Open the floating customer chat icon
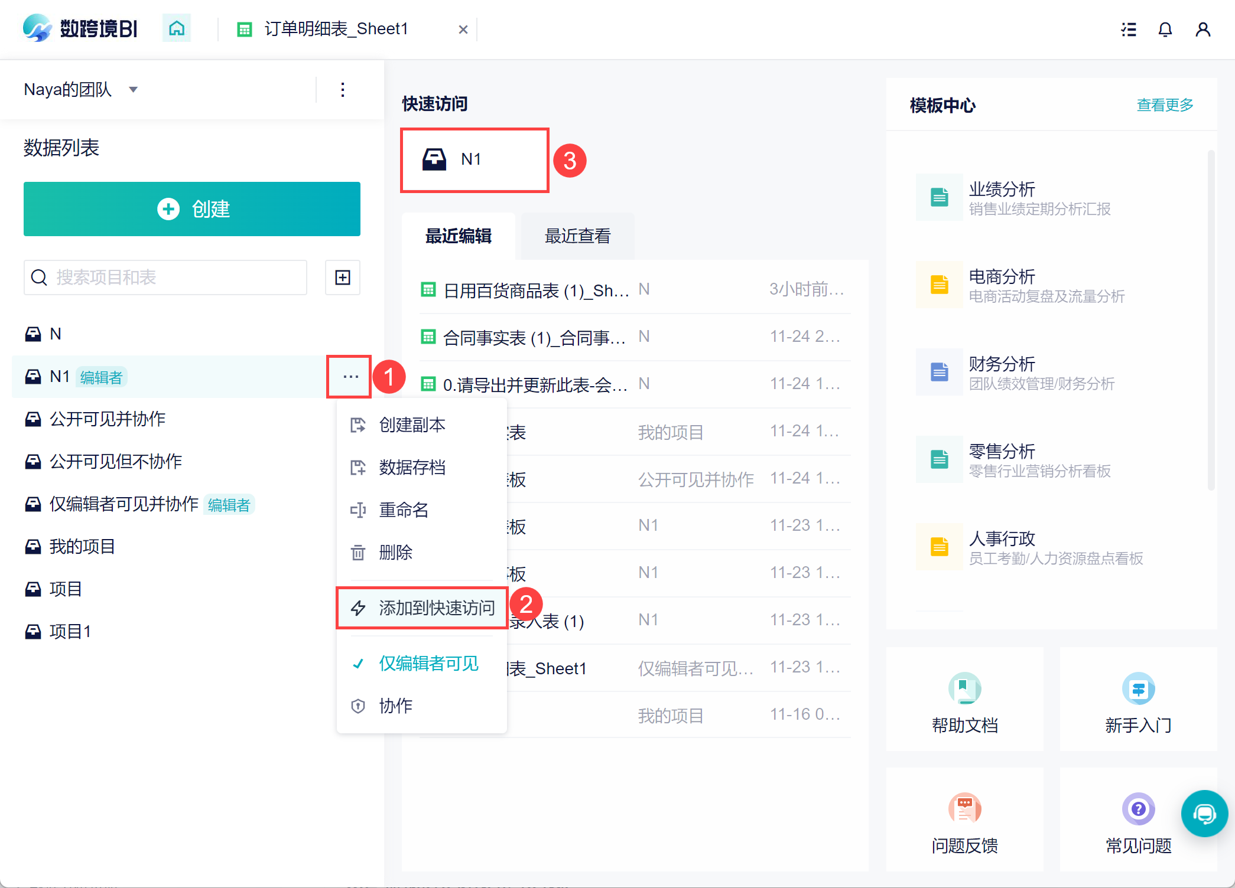Image resolution: width=1235 pixels, height=888 pixels. (1204, 814)
